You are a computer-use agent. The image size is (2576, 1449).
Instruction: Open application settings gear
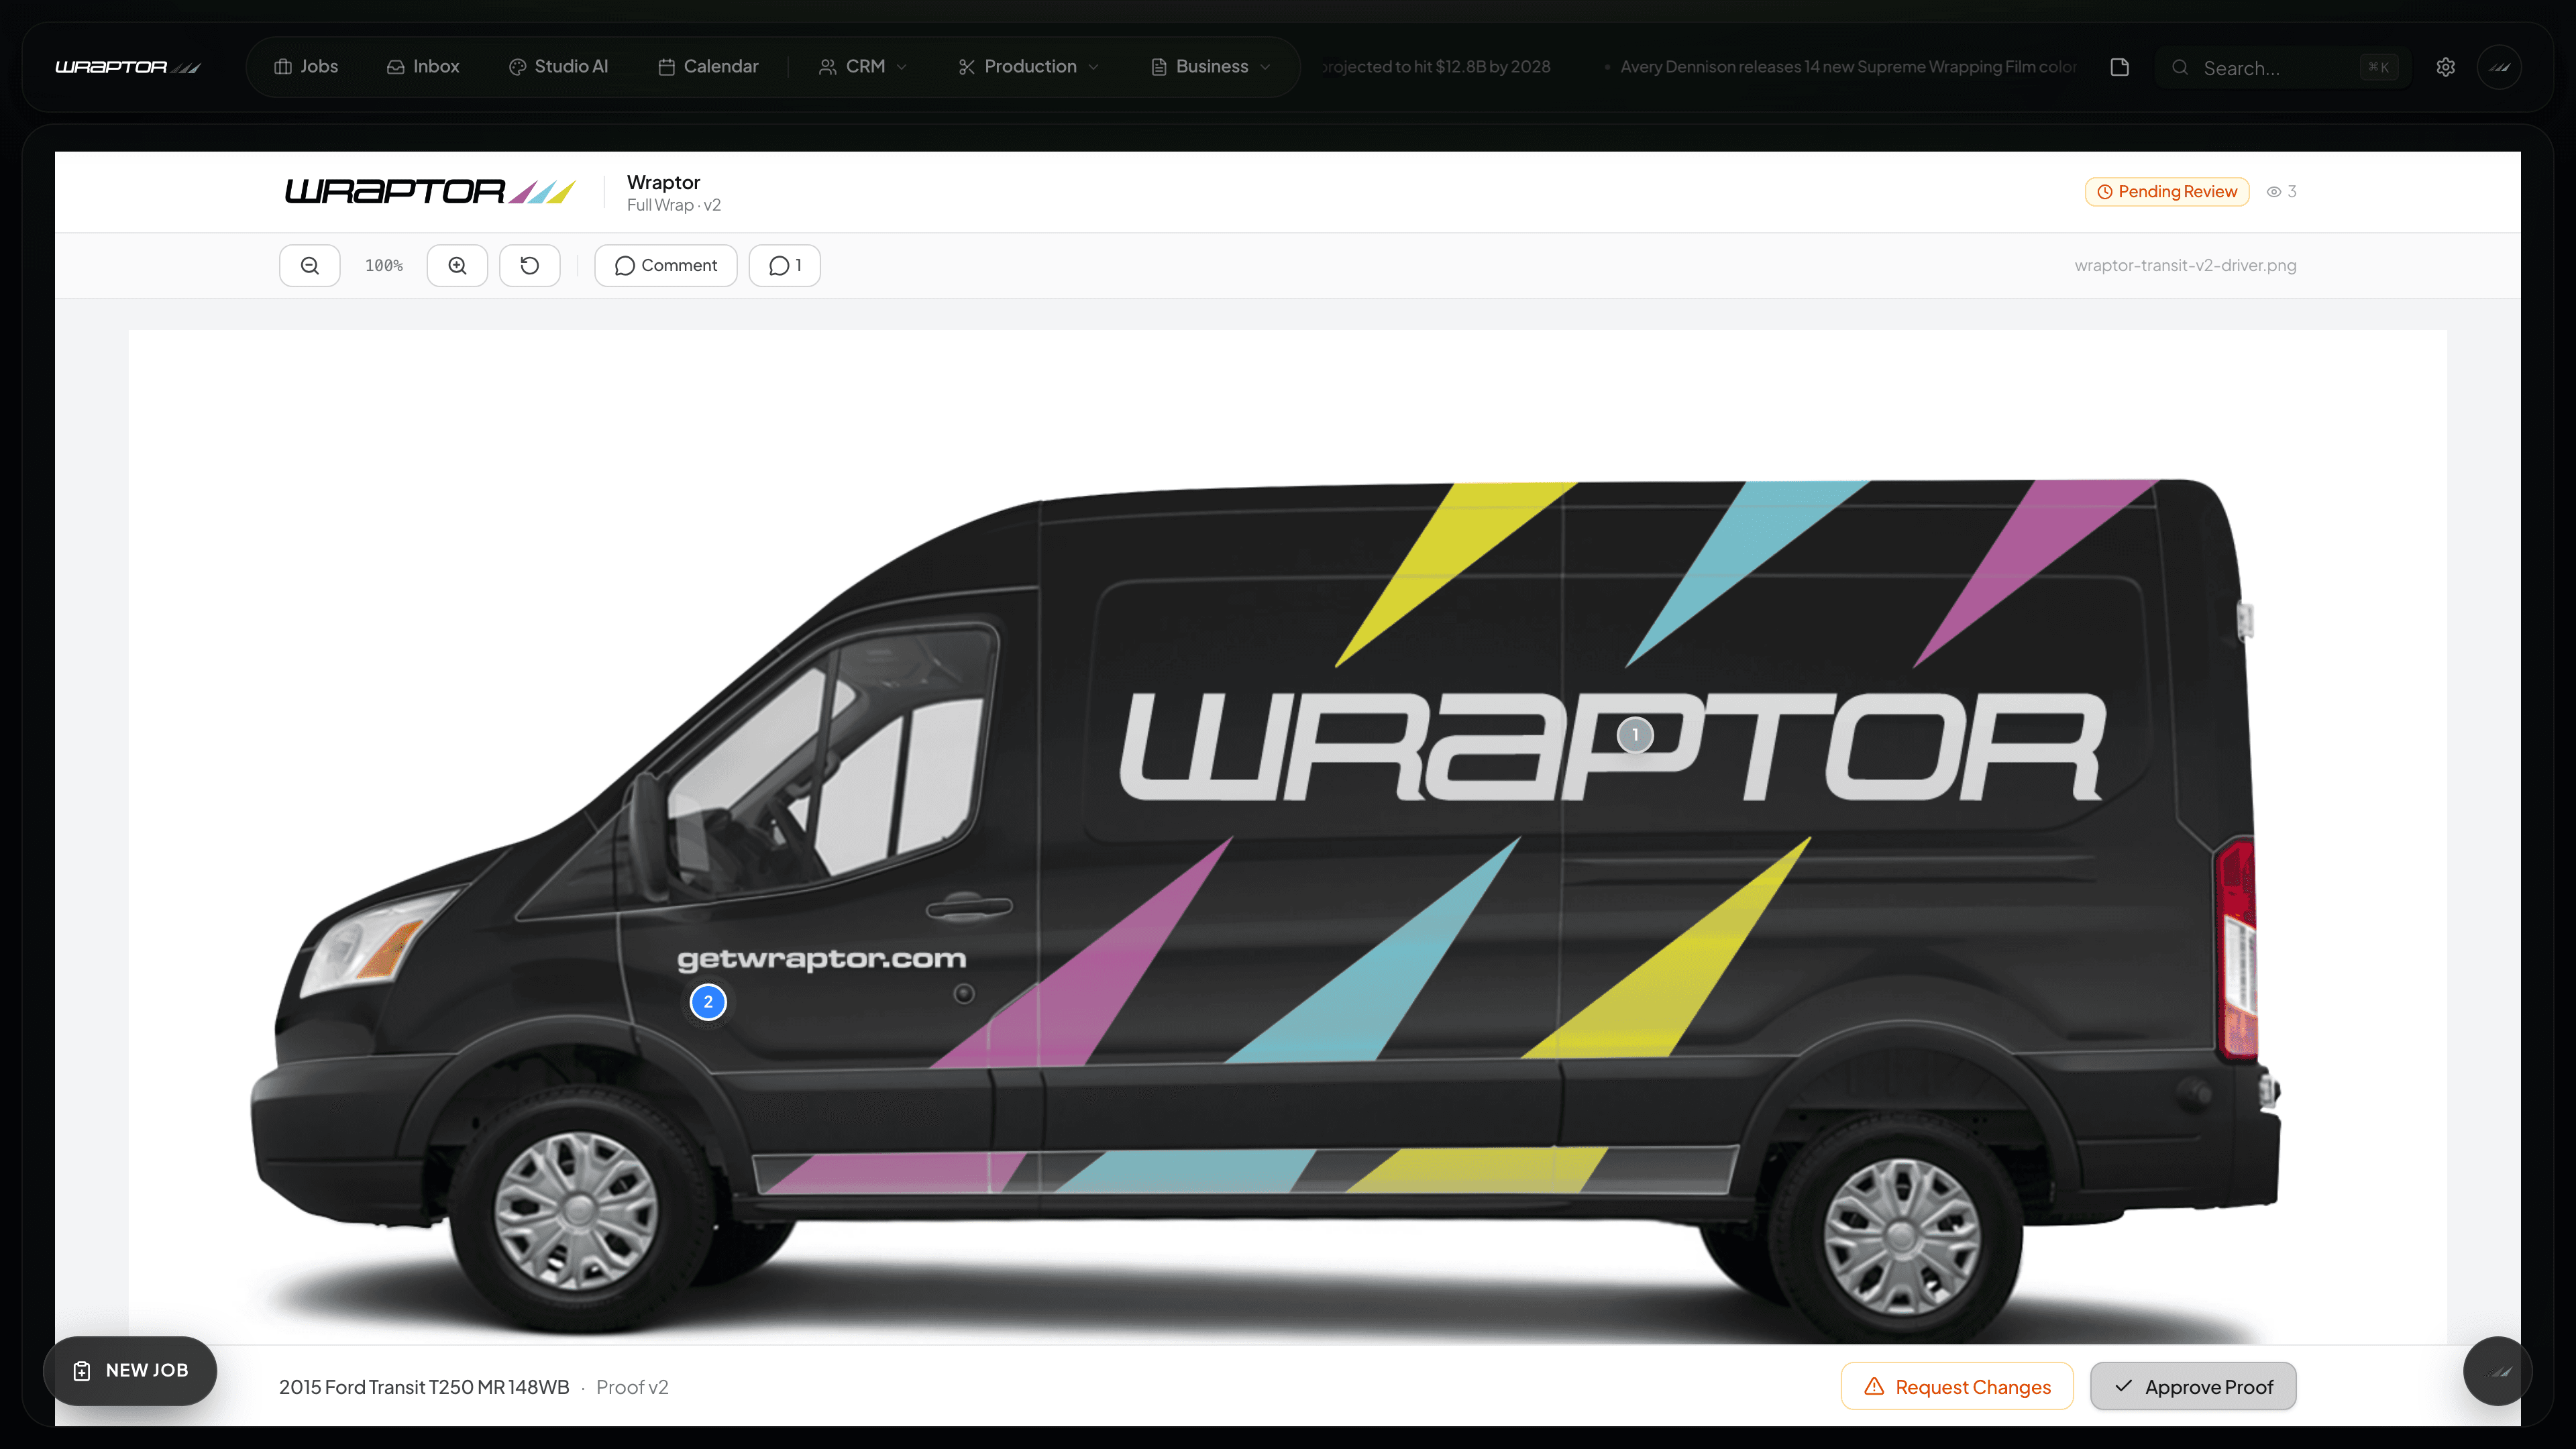pos(2445,67)
